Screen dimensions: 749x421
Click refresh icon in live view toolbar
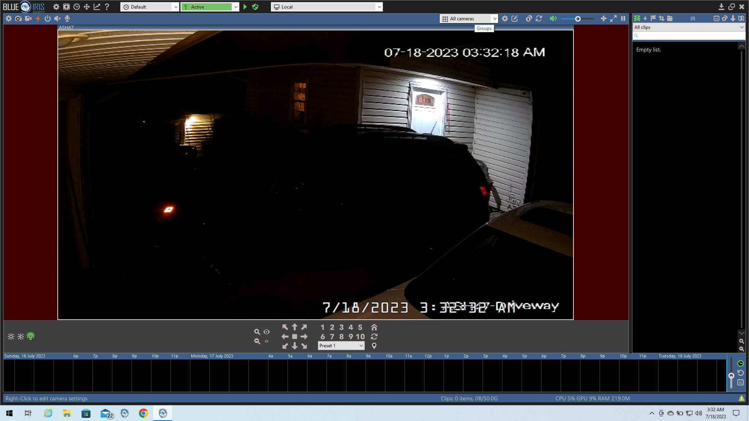pyautogui.click(x=539, y=18)
